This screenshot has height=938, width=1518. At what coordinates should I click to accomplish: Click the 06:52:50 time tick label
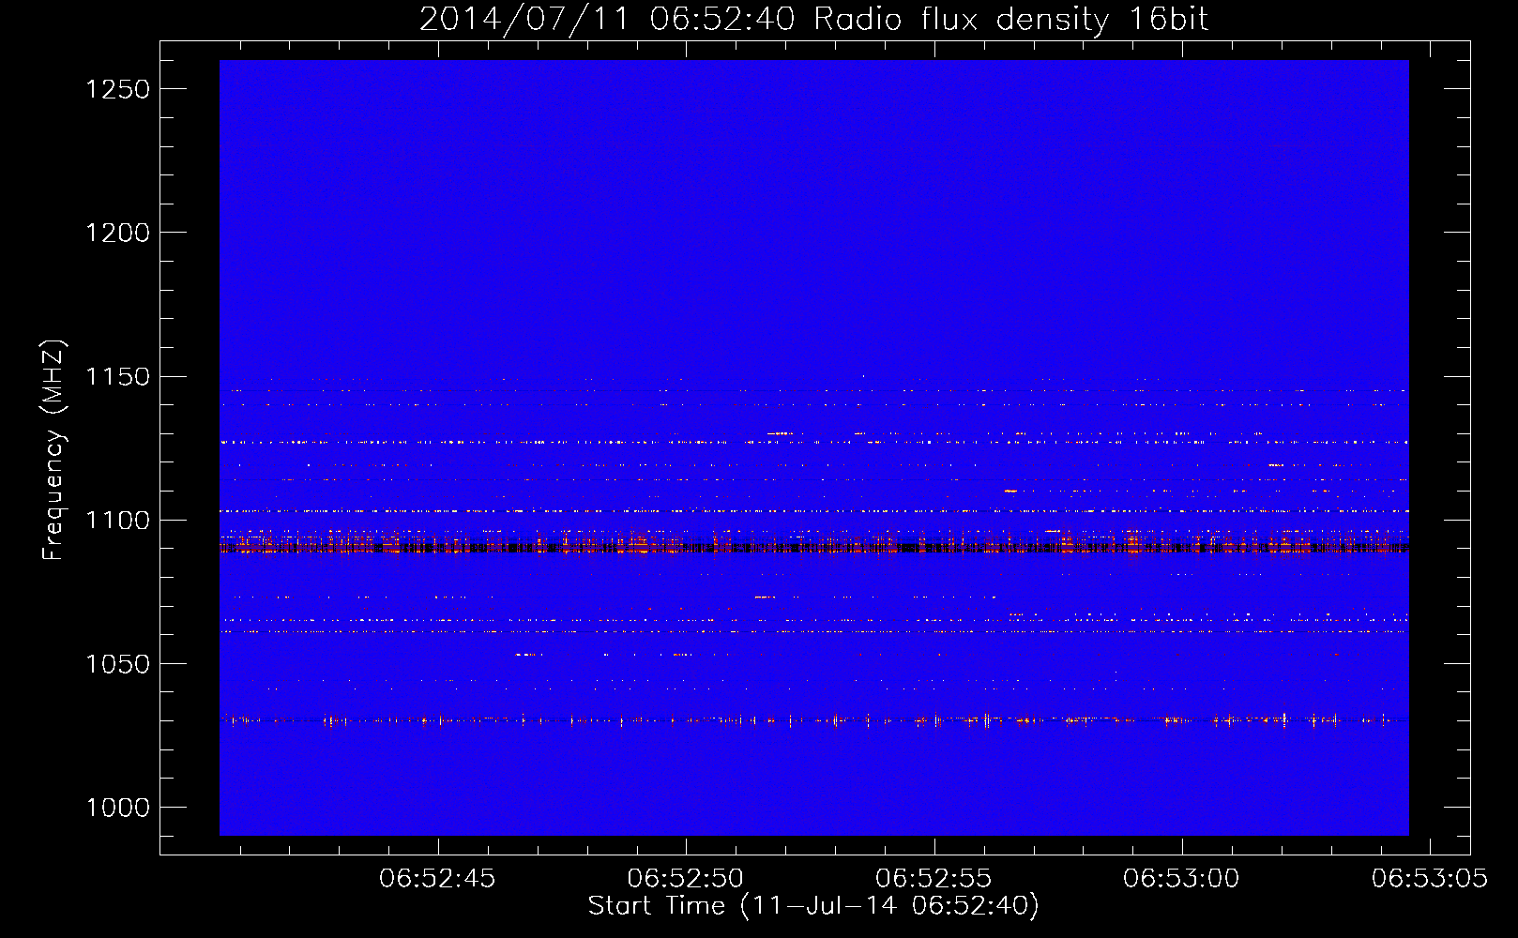pyautogui.click(x=686, y=879)
